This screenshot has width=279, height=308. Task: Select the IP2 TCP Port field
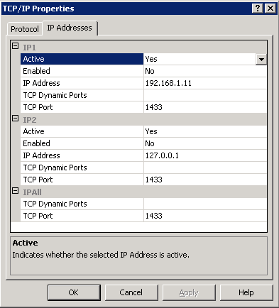pos(205,180)
